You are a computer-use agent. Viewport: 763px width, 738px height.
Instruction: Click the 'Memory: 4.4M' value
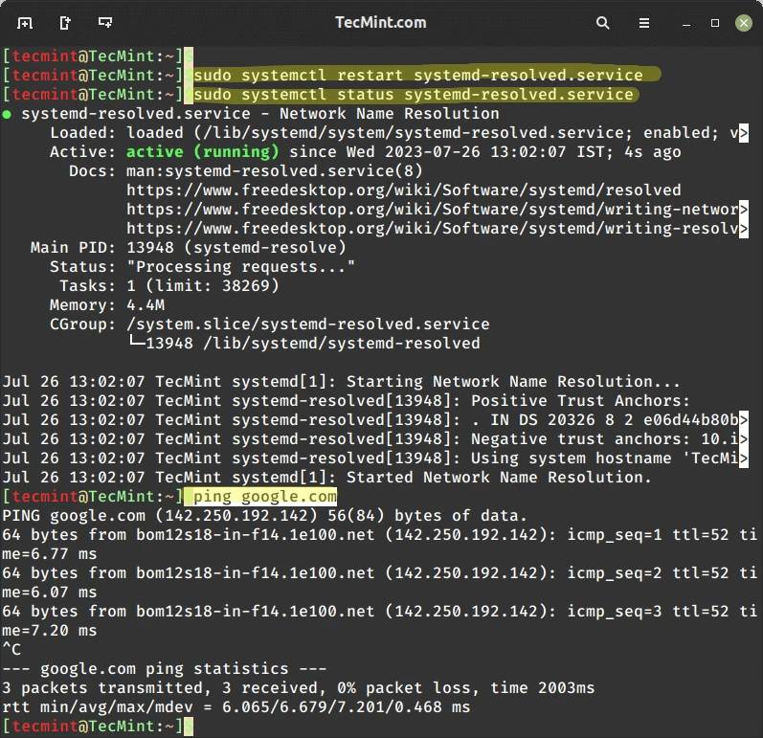click(146, 304)
